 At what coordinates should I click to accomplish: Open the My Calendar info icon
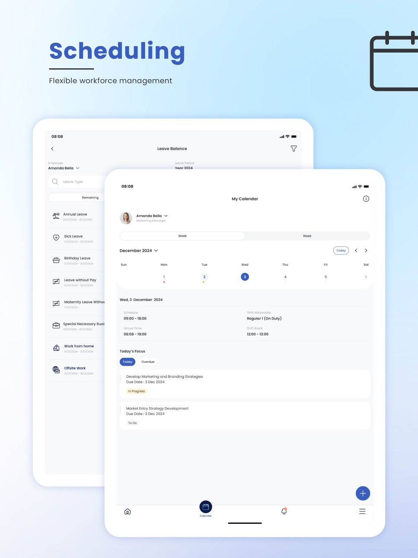point(366,199)
